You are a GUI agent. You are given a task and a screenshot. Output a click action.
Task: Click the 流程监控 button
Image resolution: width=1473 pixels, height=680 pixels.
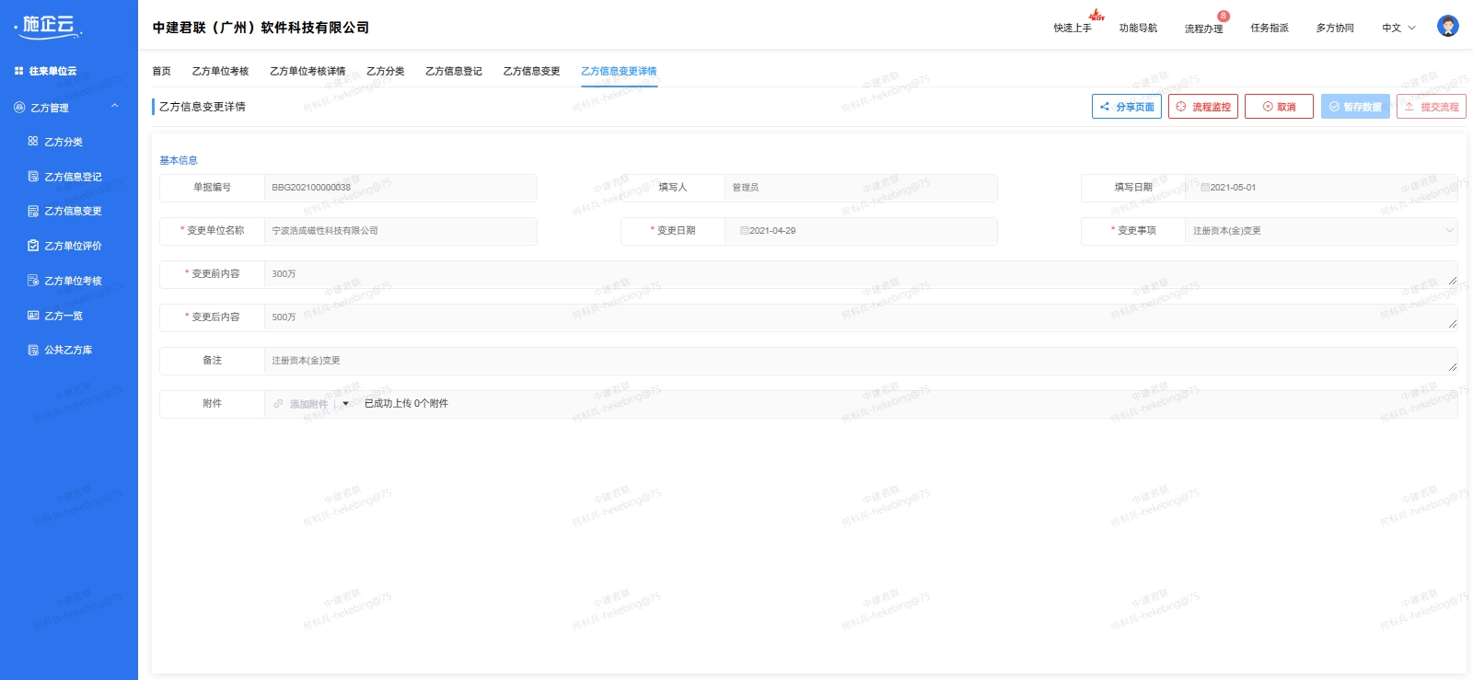click(x=1203, y=107)
